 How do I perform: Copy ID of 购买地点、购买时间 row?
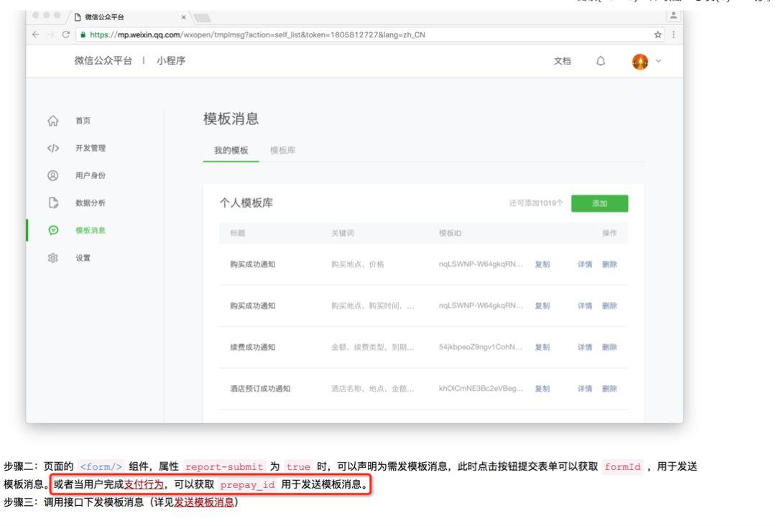click(542, 306)
